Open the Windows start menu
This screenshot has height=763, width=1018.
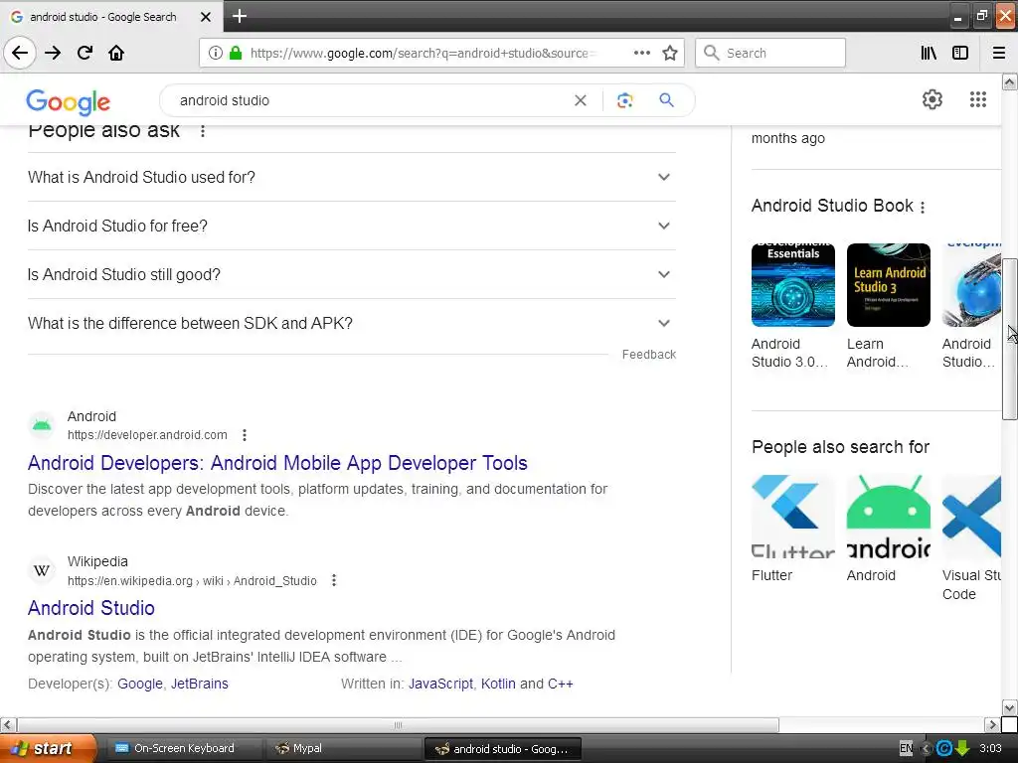[x=48, y=749]
